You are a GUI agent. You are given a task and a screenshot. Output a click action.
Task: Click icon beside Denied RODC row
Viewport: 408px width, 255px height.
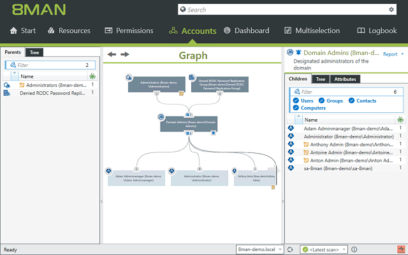tap(7, 93)
